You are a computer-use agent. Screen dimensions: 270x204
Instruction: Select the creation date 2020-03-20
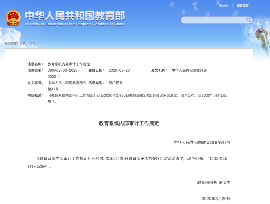tap(119, 70)
